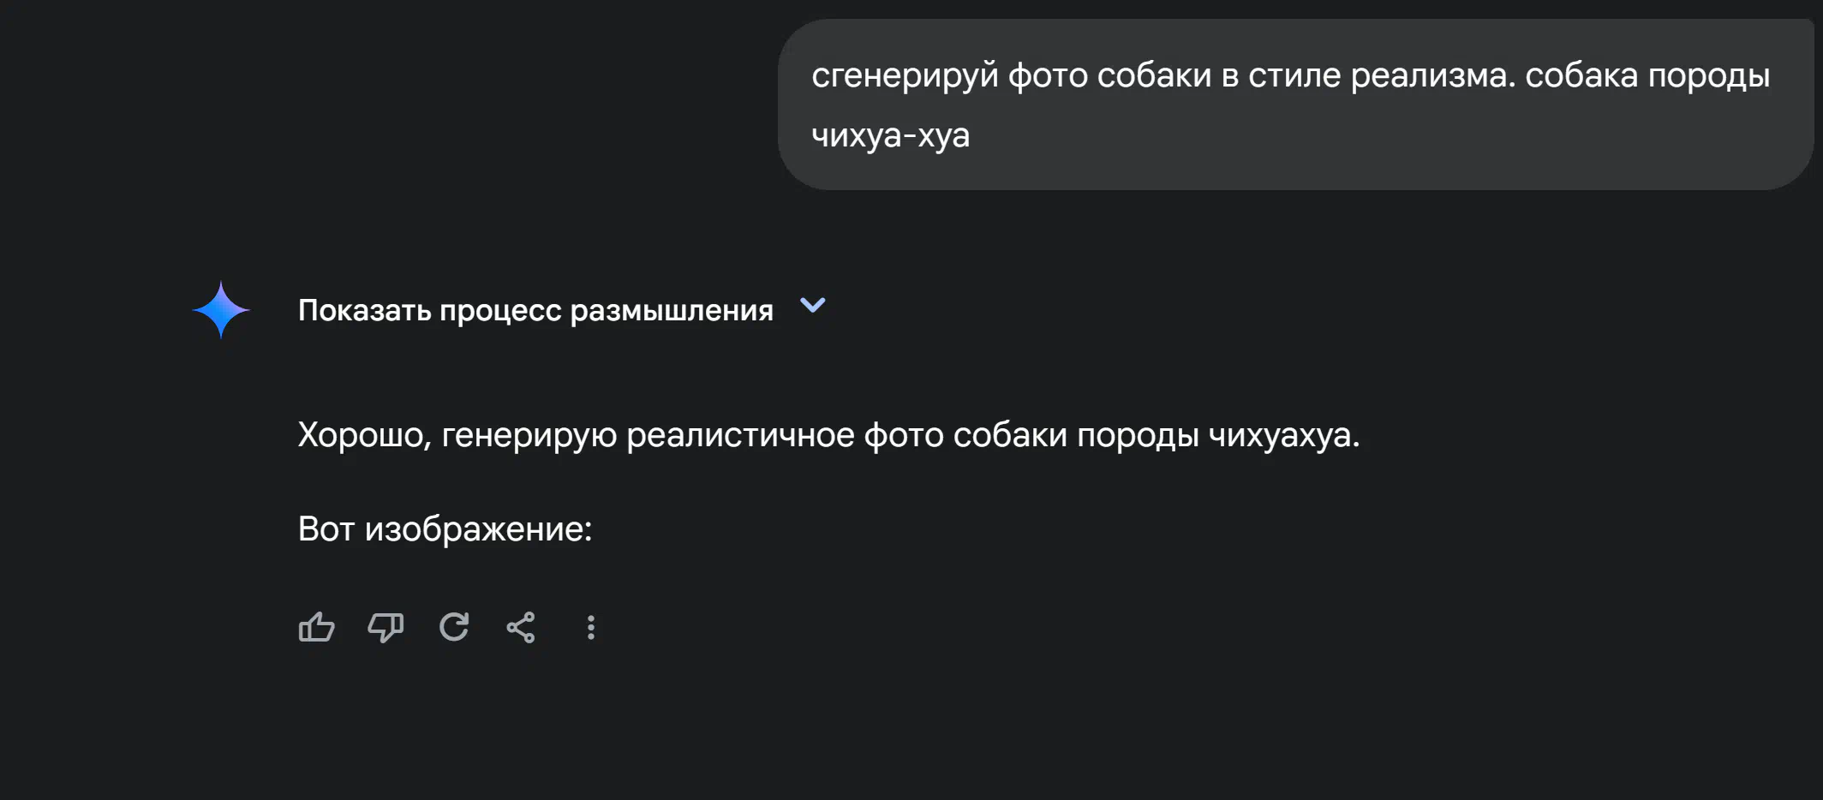Mark response as bad with thumbs down
This screenshot has height=800, width=1823.
pos(386,627)
